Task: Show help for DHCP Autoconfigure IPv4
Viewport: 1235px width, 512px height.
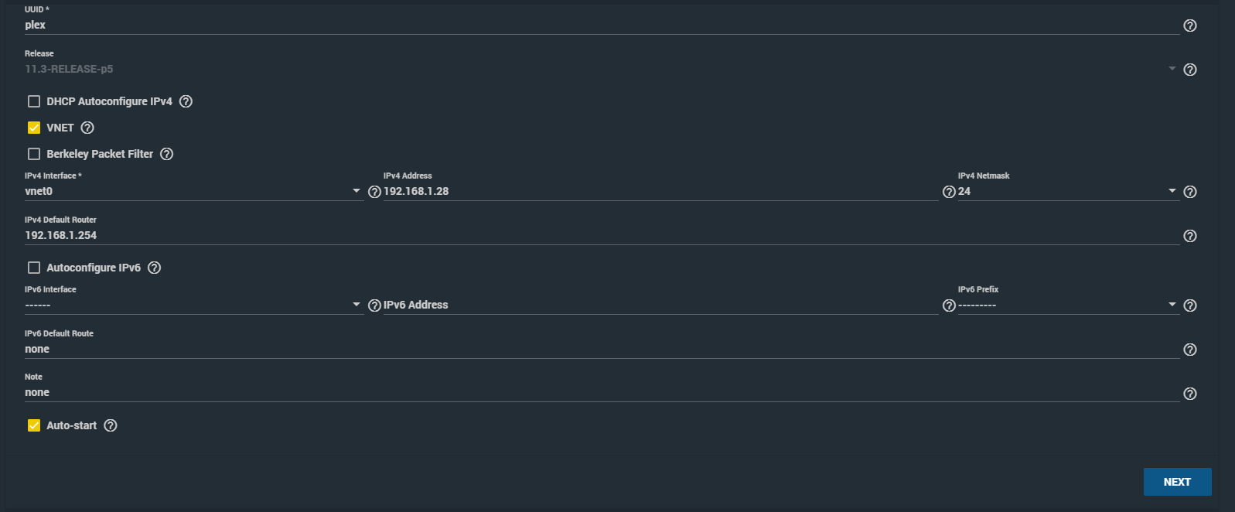Action: 186,101
